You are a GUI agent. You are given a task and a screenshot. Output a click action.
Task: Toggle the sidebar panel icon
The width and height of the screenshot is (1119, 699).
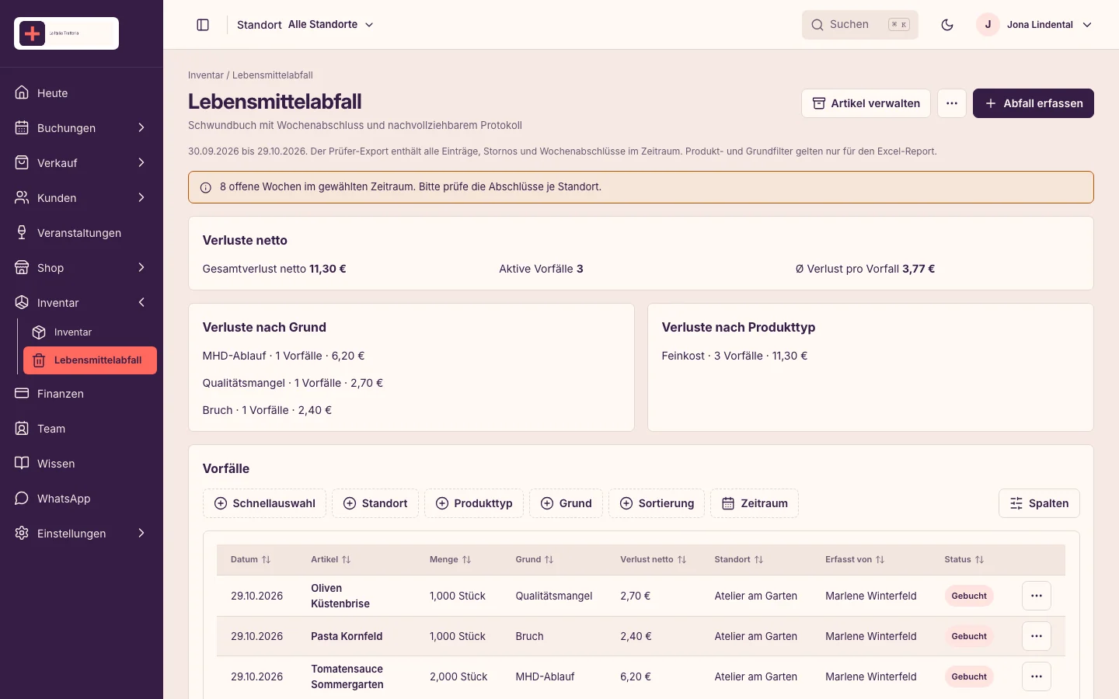click(203, 25)
